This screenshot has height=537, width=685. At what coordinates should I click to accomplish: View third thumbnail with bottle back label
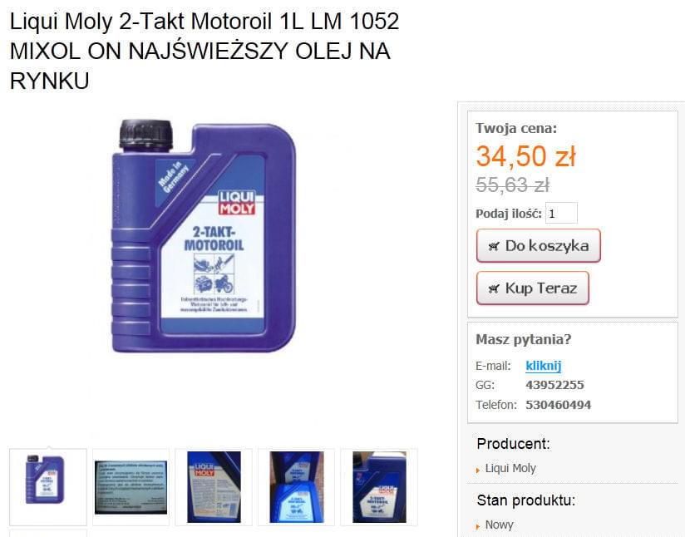(214, 487)
